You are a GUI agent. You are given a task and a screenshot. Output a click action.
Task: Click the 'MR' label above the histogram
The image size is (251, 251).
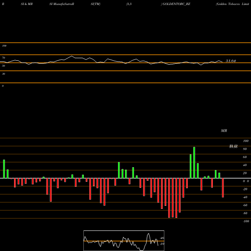[x=224, y=131]
